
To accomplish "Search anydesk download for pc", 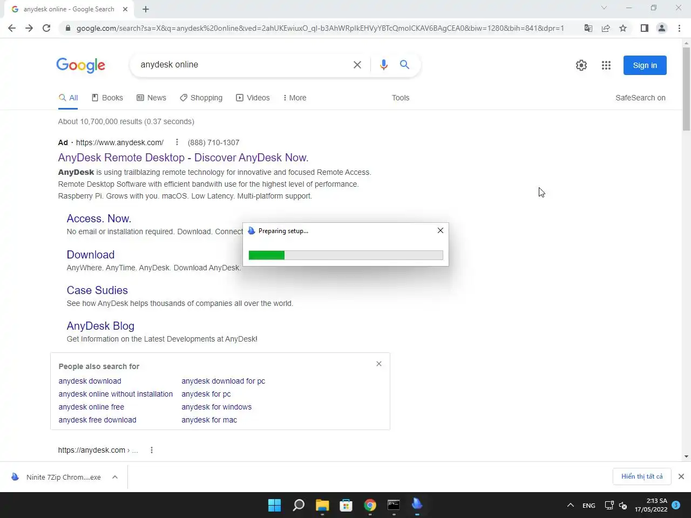I will click(223, 381).
